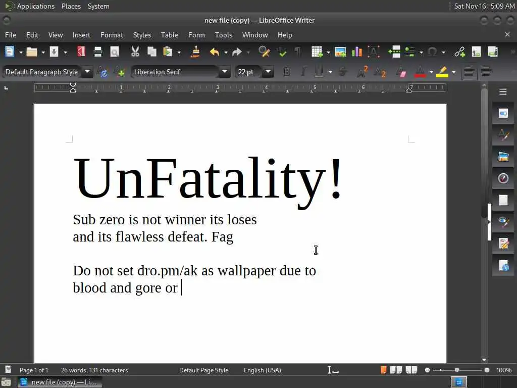Open the Styles menu
Image resolution: width=517 pixels, height=388 pixels.
click(x=142, y=35)
